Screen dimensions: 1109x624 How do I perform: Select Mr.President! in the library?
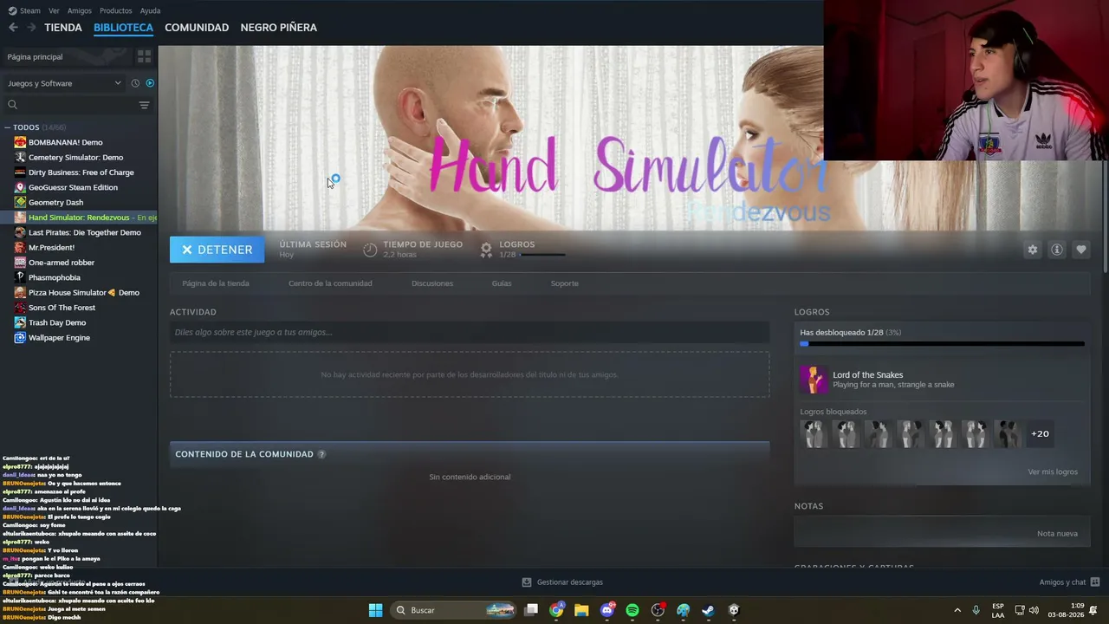click(51, 248)
